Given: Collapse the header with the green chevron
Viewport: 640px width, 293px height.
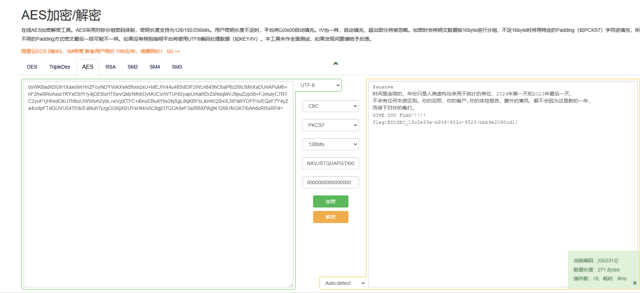Looking at the screenshot, I should point(335,64).
